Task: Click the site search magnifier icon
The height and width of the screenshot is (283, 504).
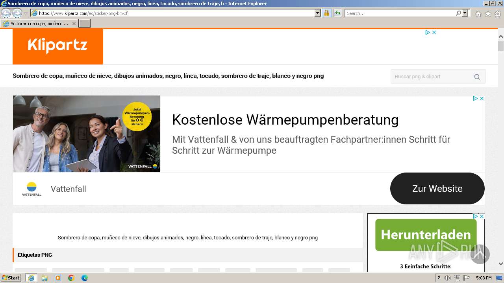Action: [x=477, y=77]
